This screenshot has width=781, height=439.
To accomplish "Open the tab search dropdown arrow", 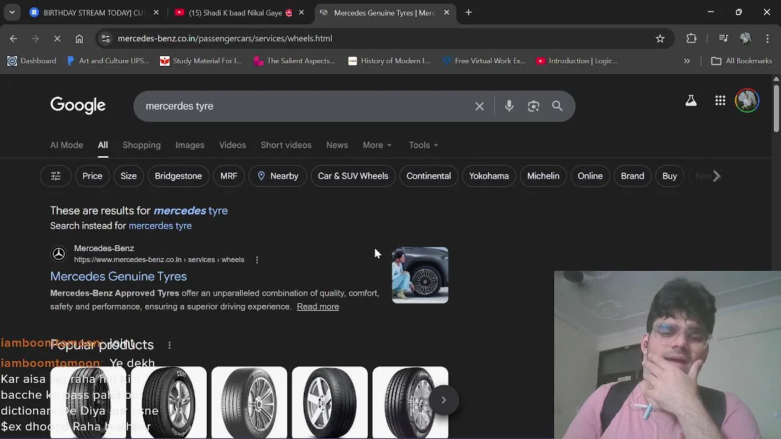I will pos(12,12).
